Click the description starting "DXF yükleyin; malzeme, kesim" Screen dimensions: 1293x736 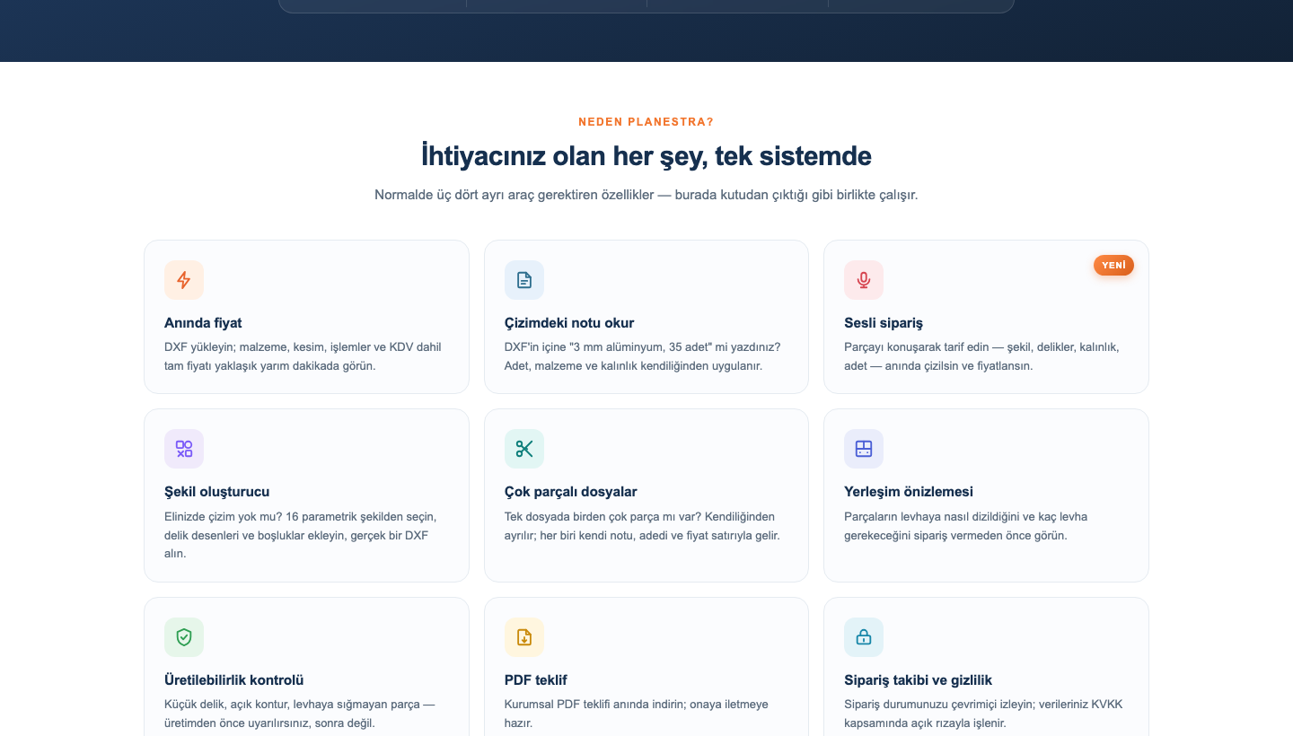tap(303, 356)
